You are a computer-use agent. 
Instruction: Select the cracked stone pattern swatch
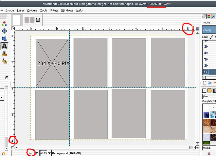coord(213,129)
